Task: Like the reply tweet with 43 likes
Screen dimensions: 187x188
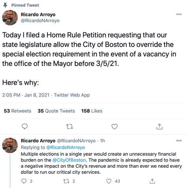Action: (x=109, y=181)
